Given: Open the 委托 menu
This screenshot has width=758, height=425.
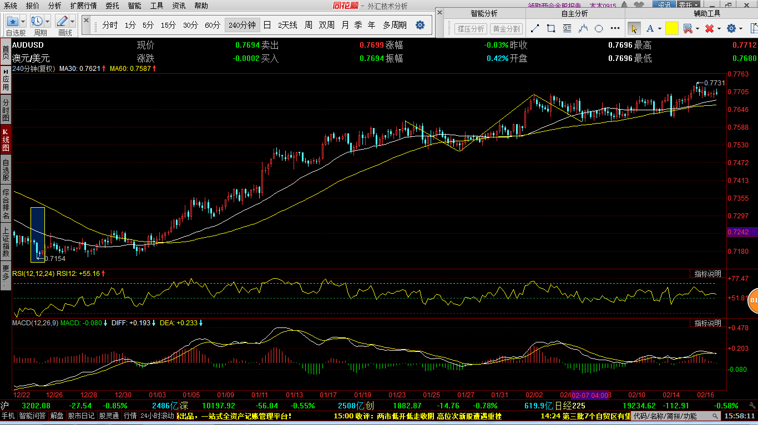Looking at the screenshot, I should 112,6.
